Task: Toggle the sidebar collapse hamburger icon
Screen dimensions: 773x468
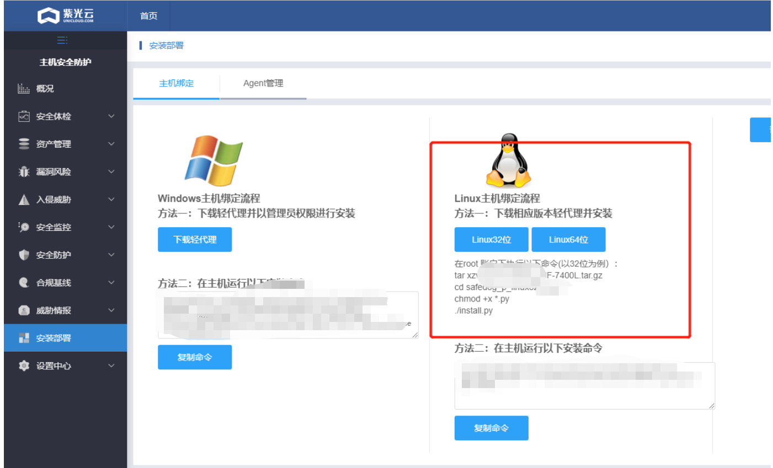Action: (62, 40)
